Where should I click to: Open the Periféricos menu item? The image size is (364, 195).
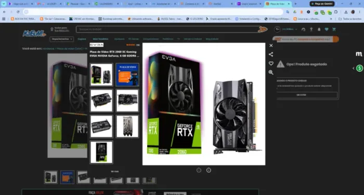(168, 39)
